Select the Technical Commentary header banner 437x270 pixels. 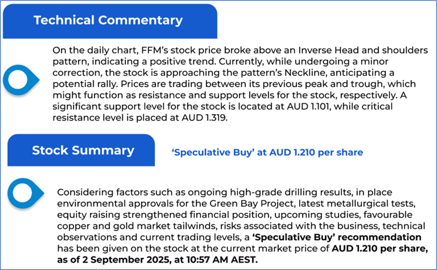(x=108, y=20)
